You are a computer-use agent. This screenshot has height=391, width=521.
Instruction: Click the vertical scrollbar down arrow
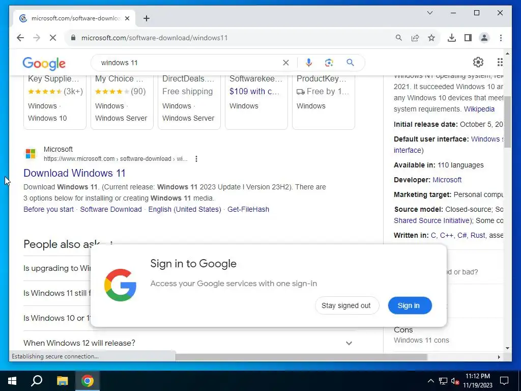[507, 348]
